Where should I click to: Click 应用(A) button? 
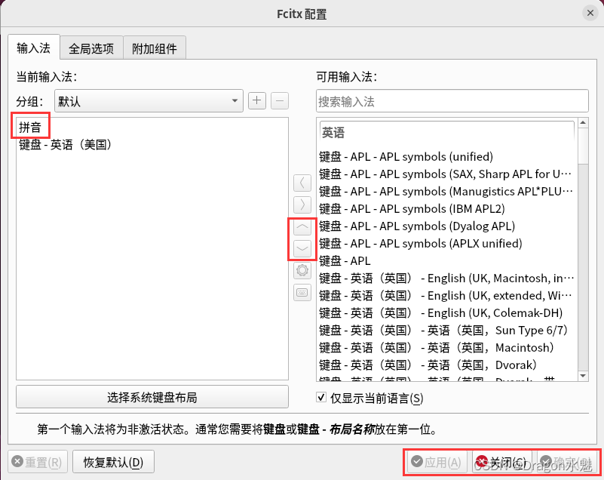(436, 462)
